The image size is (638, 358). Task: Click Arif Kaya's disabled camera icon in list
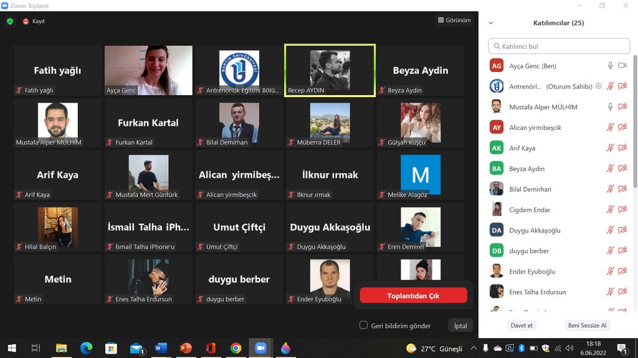pyautogui.click(x=622, y=148)
